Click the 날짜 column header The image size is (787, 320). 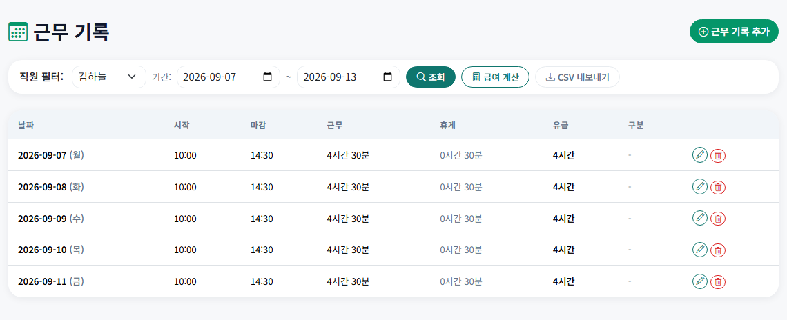point(26,126)
